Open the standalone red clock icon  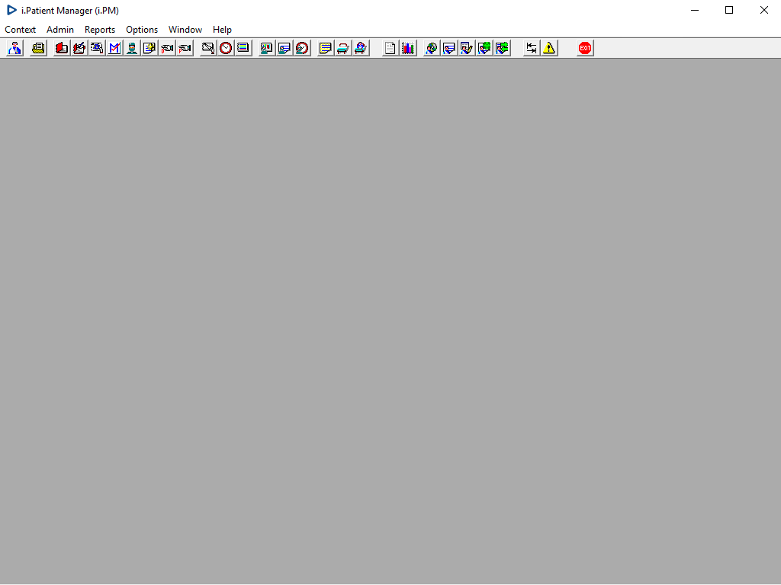pyautogui.click(x=226, y=48)
